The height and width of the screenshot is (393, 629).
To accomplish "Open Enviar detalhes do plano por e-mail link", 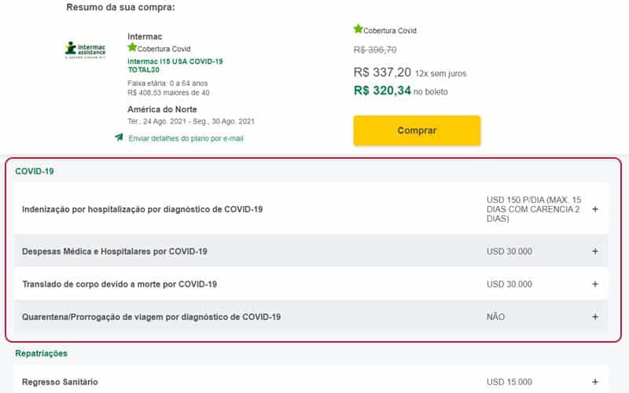I will 186,138.
